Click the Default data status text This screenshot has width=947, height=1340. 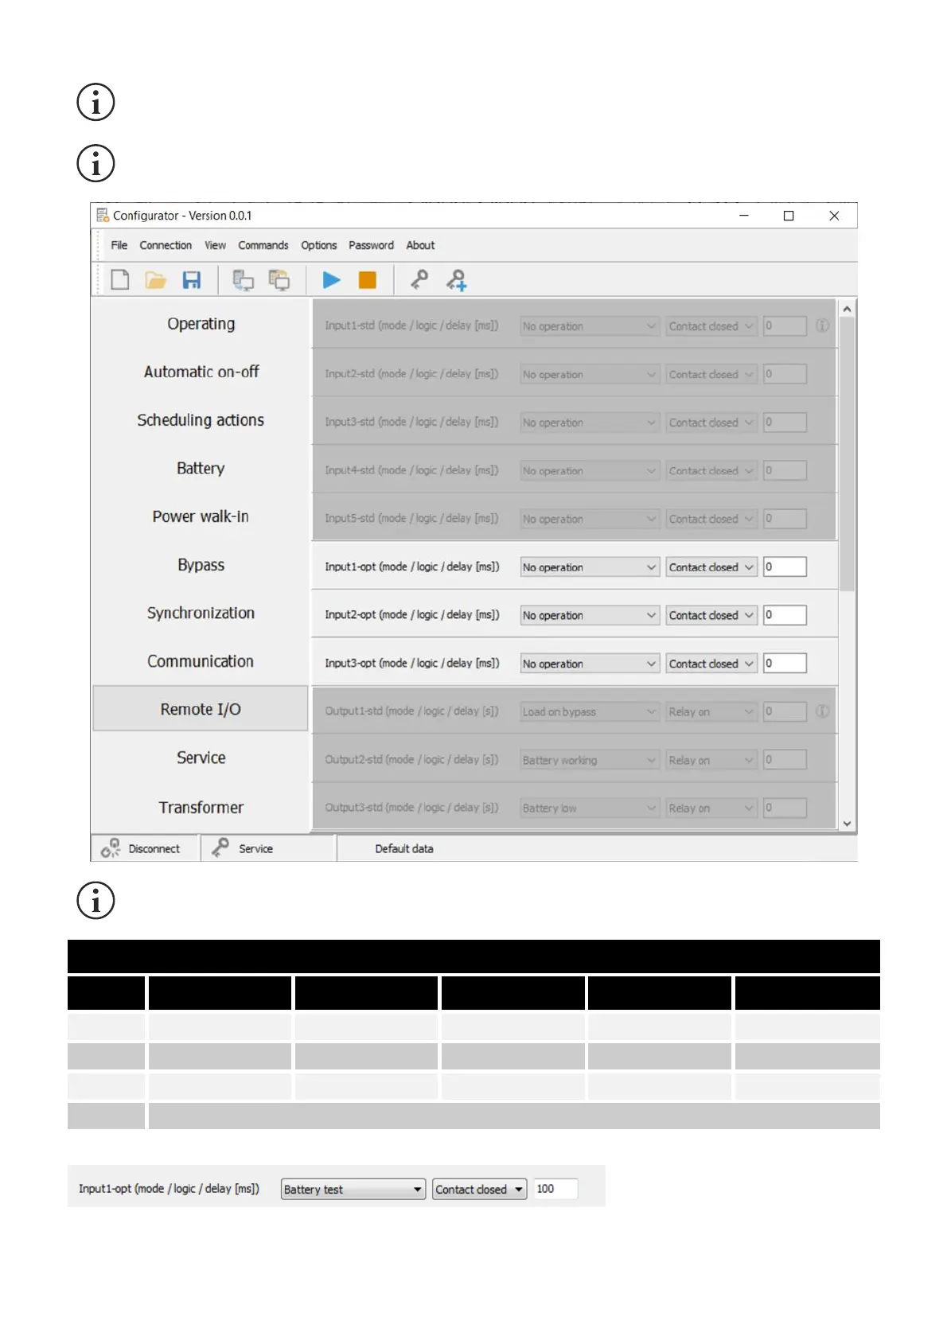[404, 848]
